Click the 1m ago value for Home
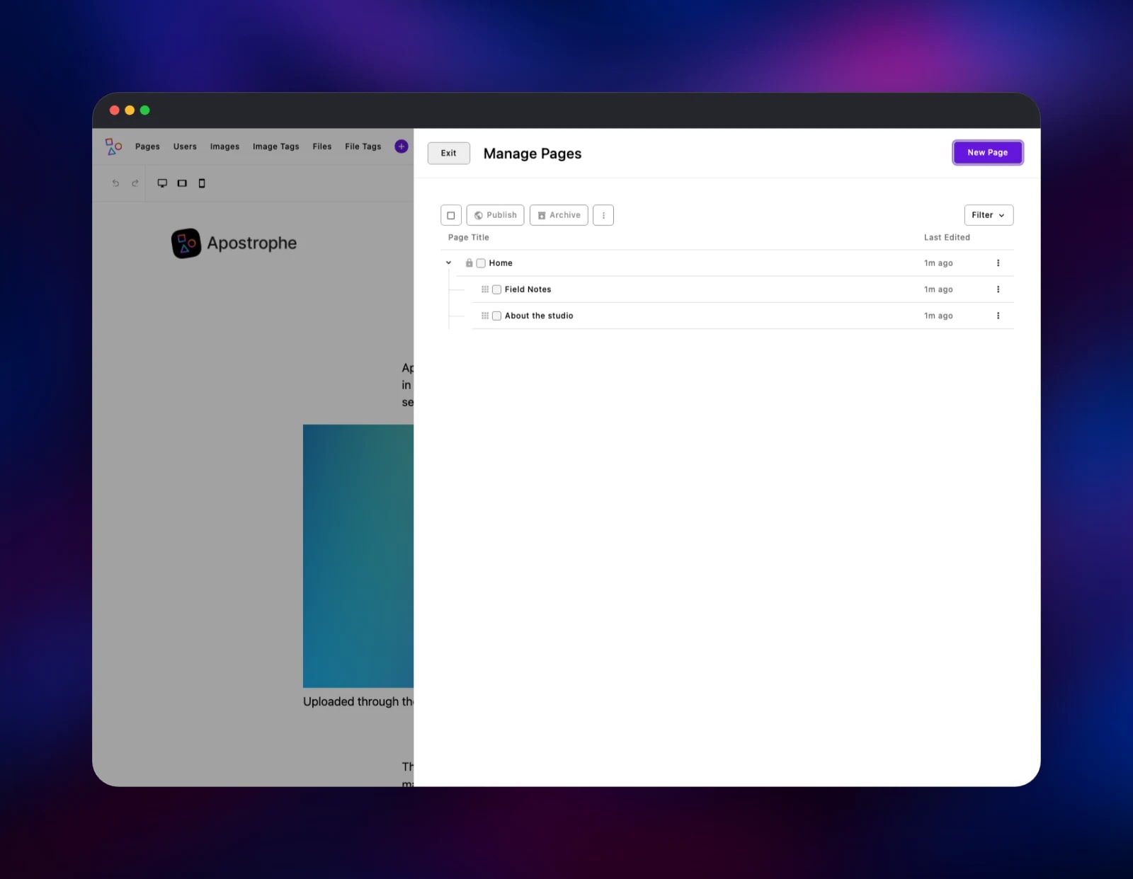The image size is (1133, 879). (x=938, y=263)
